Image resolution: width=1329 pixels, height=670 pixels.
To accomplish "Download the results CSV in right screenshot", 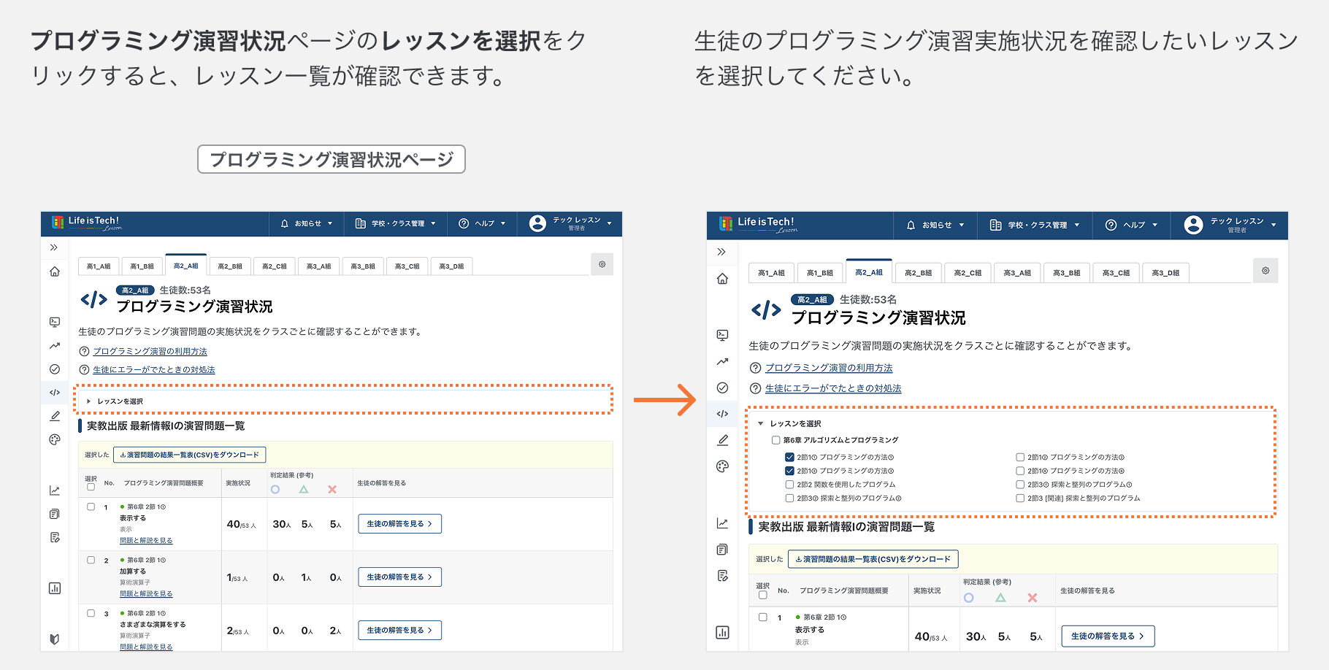I will [x=873, y=559].
